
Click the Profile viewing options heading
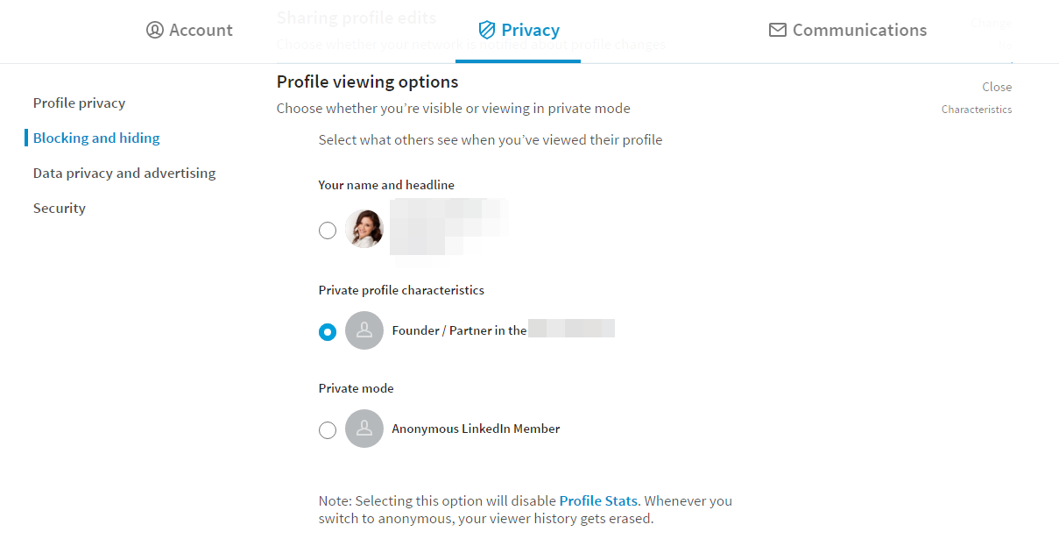[368, 82]
